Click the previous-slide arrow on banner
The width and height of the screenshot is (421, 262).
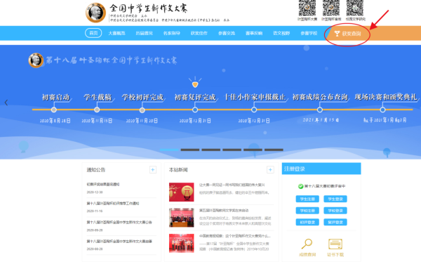6,103
